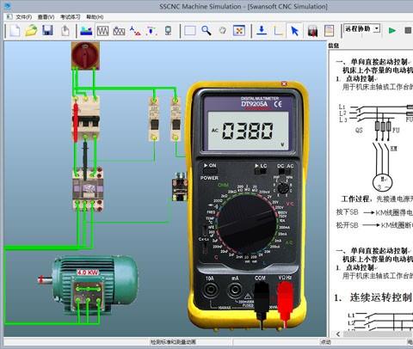This screenshot has width=413, height=349.
Task: Create a new file with the blank page icon
Action: pos(15,30)
